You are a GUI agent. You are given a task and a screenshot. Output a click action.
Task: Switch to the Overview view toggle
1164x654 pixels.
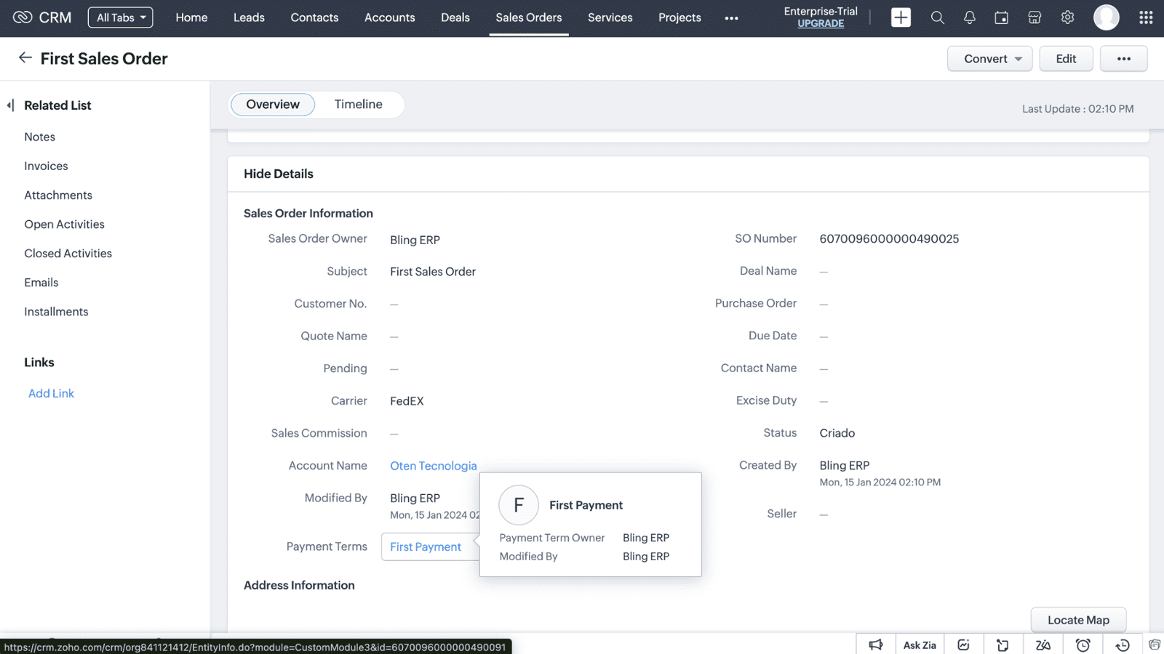pyautogui.click(x=273, y=105)
